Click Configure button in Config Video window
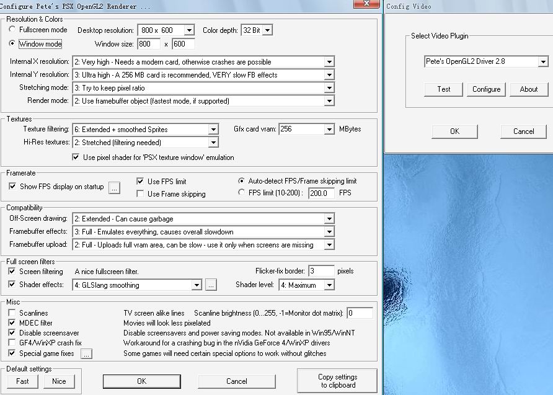The height and width of the screenshot is (395, 553). coord(486,89)
